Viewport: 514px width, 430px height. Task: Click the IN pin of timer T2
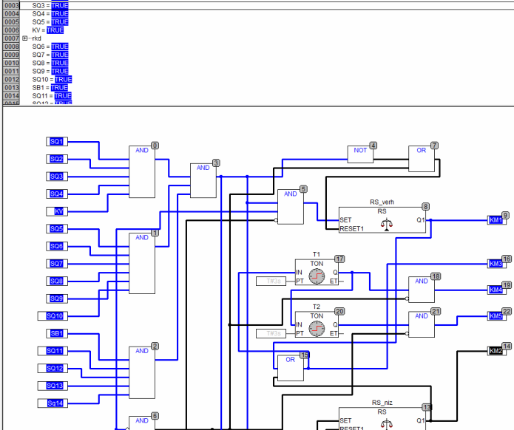pos(299,324)
